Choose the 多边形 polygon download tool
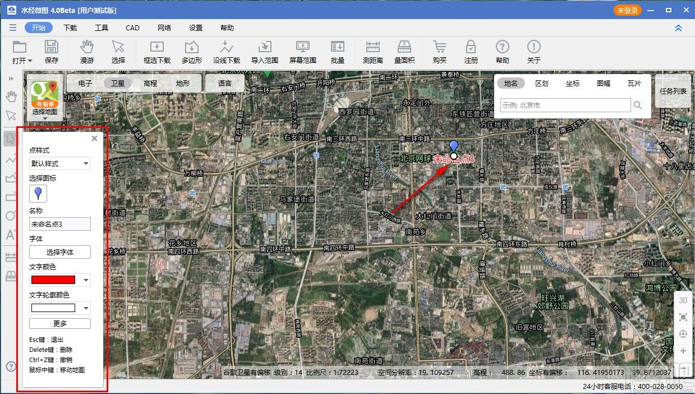 192,52
